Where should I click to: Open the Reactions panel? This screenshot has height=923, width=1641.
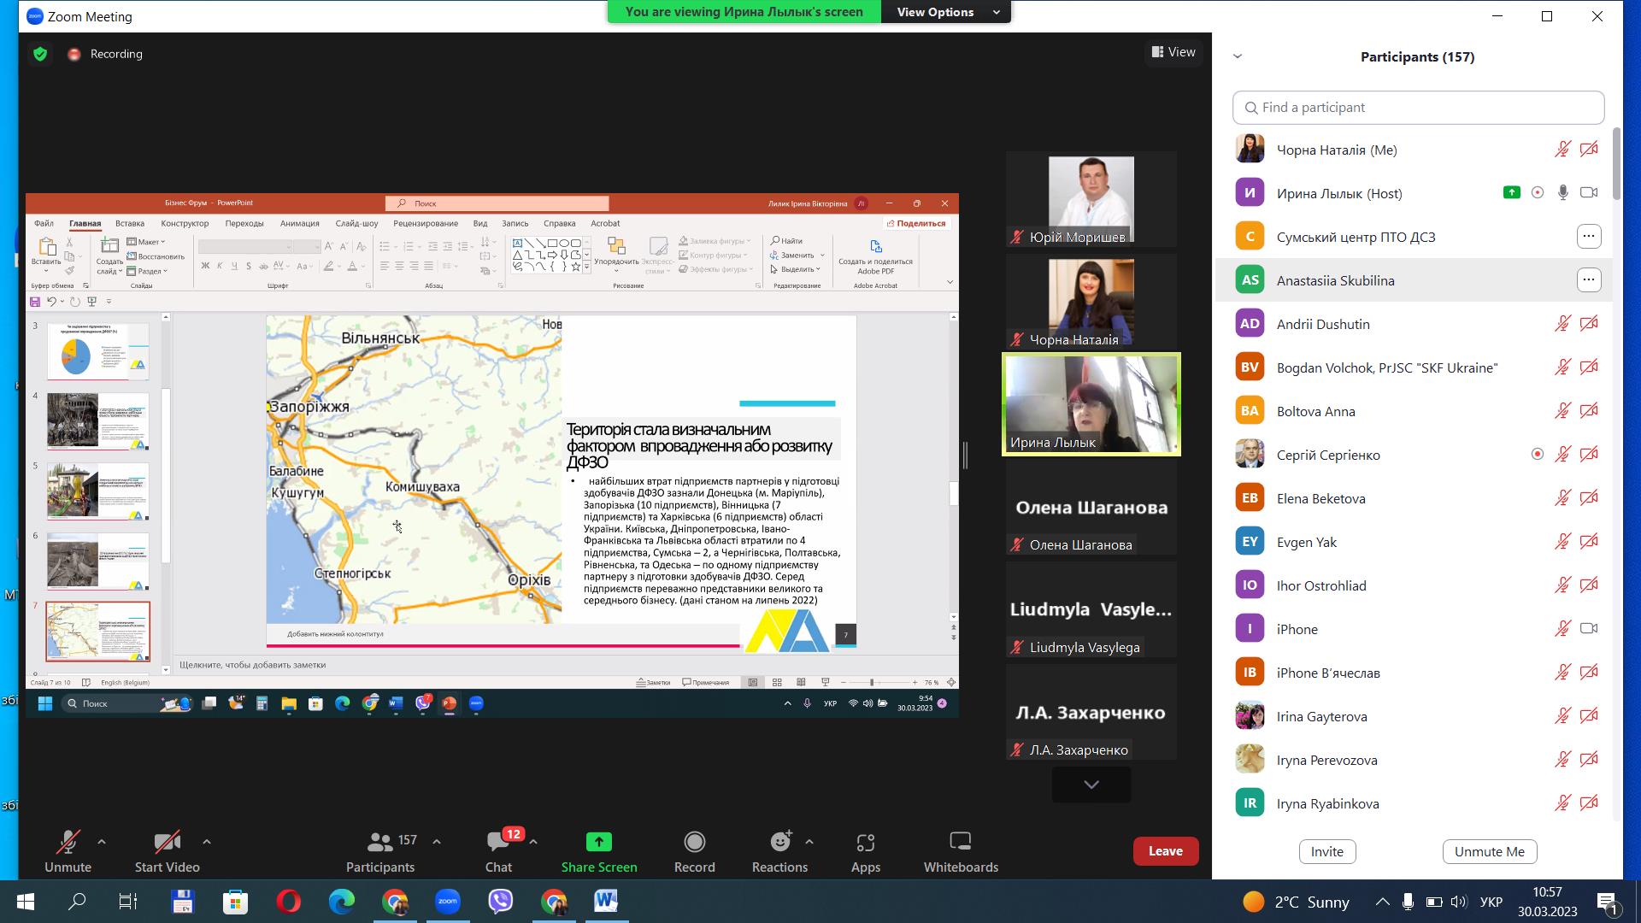pyautogui.click(x=779, y=850)
